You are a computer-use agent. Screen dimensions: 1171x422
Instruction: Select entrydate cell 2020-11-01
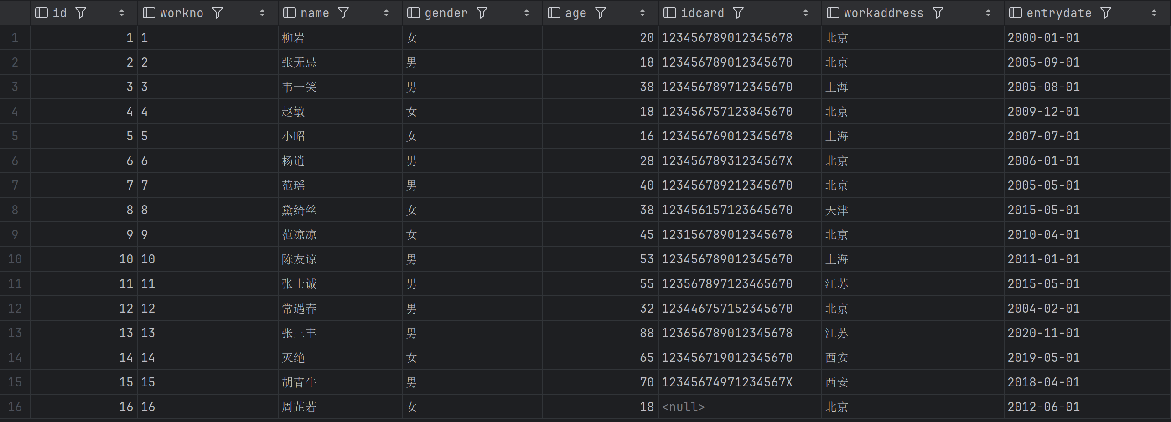pos(1043,333)
